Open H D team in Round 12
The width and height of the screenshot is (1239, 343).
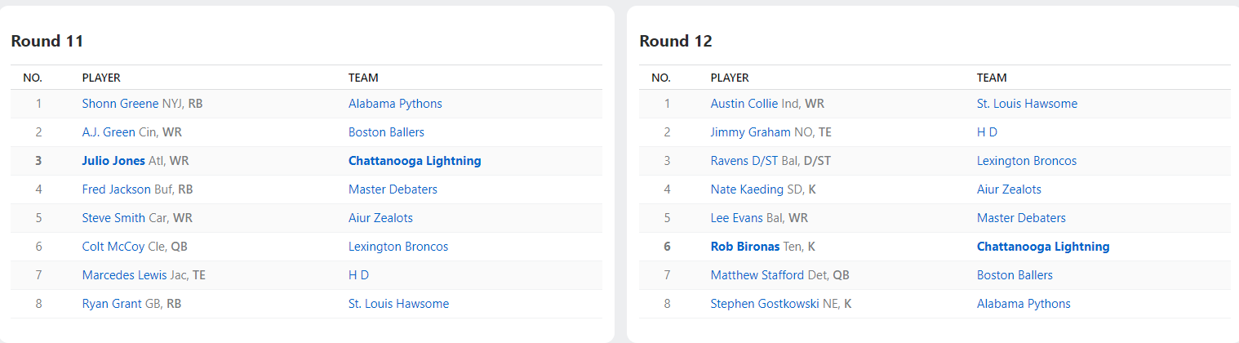point(987,132)
